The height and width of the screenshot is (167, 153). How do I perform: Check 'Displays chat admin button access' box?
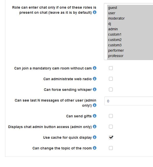point(111,127)
